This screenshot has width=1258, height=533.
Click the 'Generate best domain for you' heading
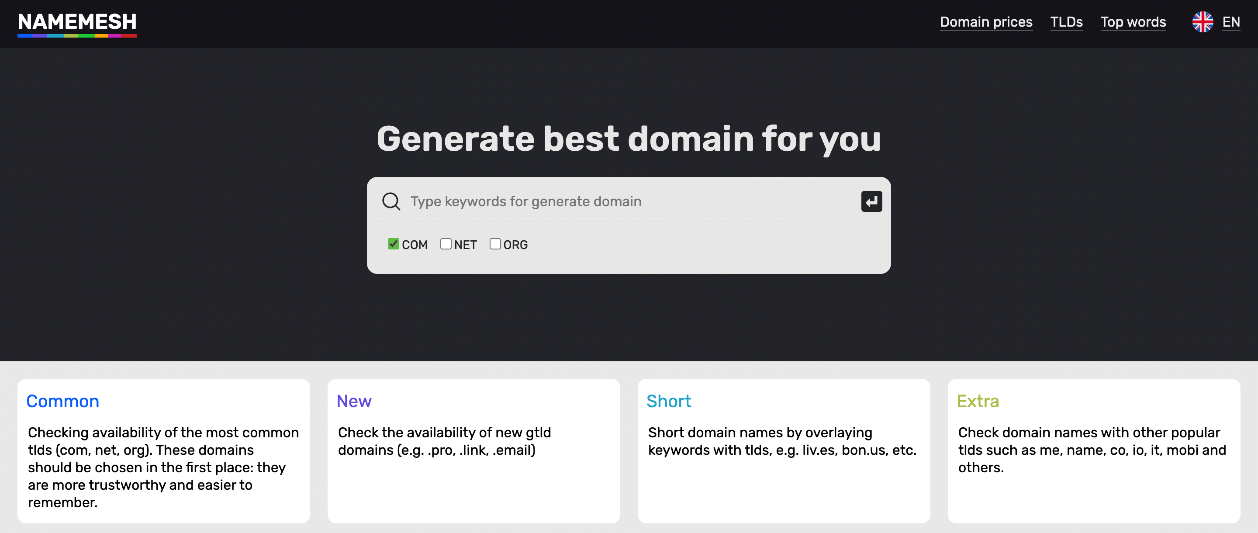pyautogui.click(x=629, y=139)
